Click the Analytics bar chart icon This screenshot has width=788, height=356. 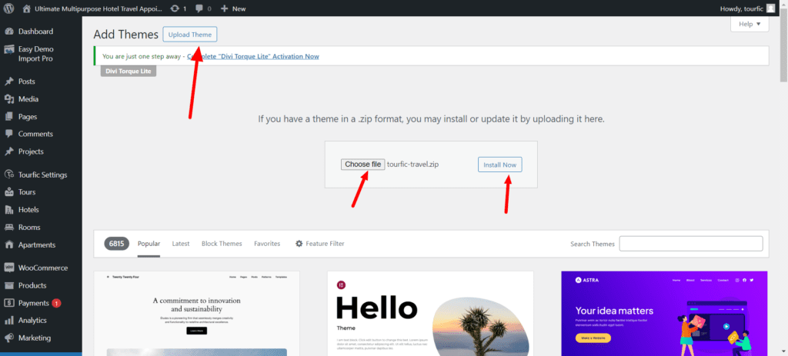click(x=8, y=321)
